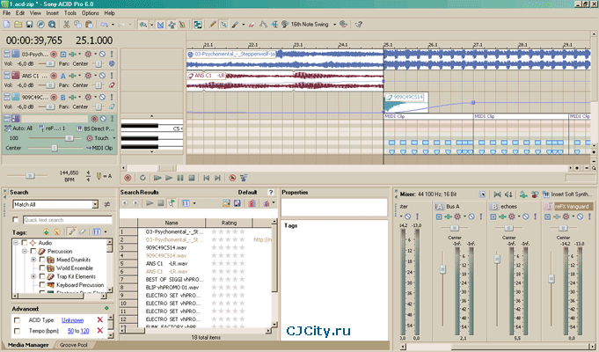
Task: Check the Quick text search checkbox
Action: click(16, 220)
